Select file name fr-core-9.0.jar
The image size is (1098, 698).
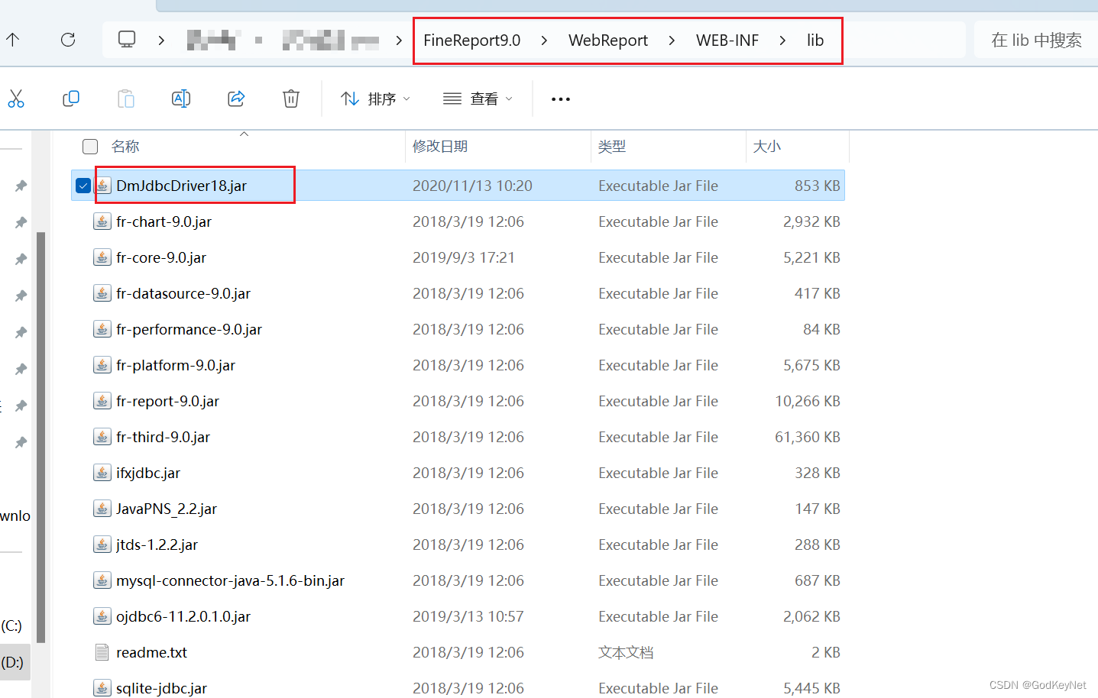pyautogui.click(x=161, y=257)
